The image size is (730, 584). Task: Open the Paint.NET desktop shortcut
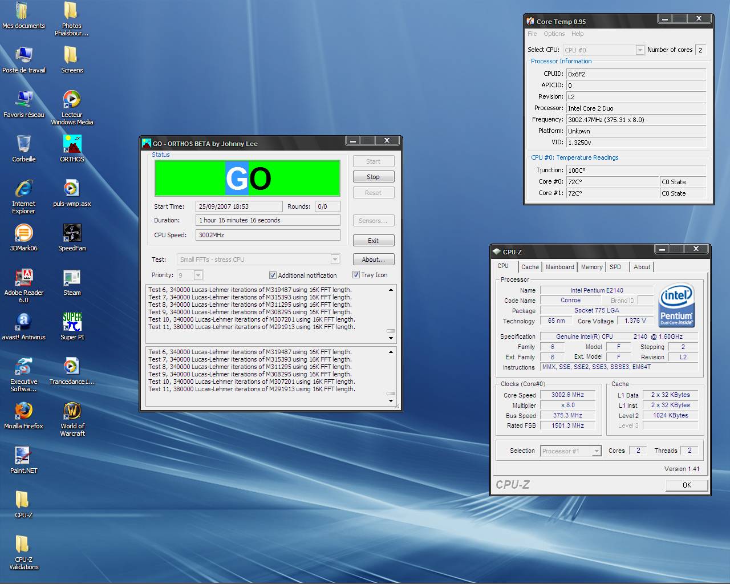click(x=23, y=456)
